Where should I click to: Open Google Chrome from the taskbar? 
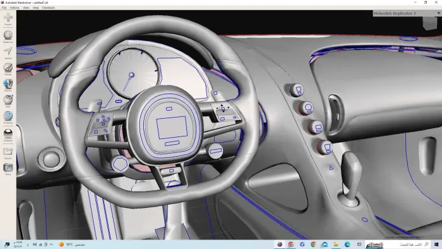(x=313, y=245)
